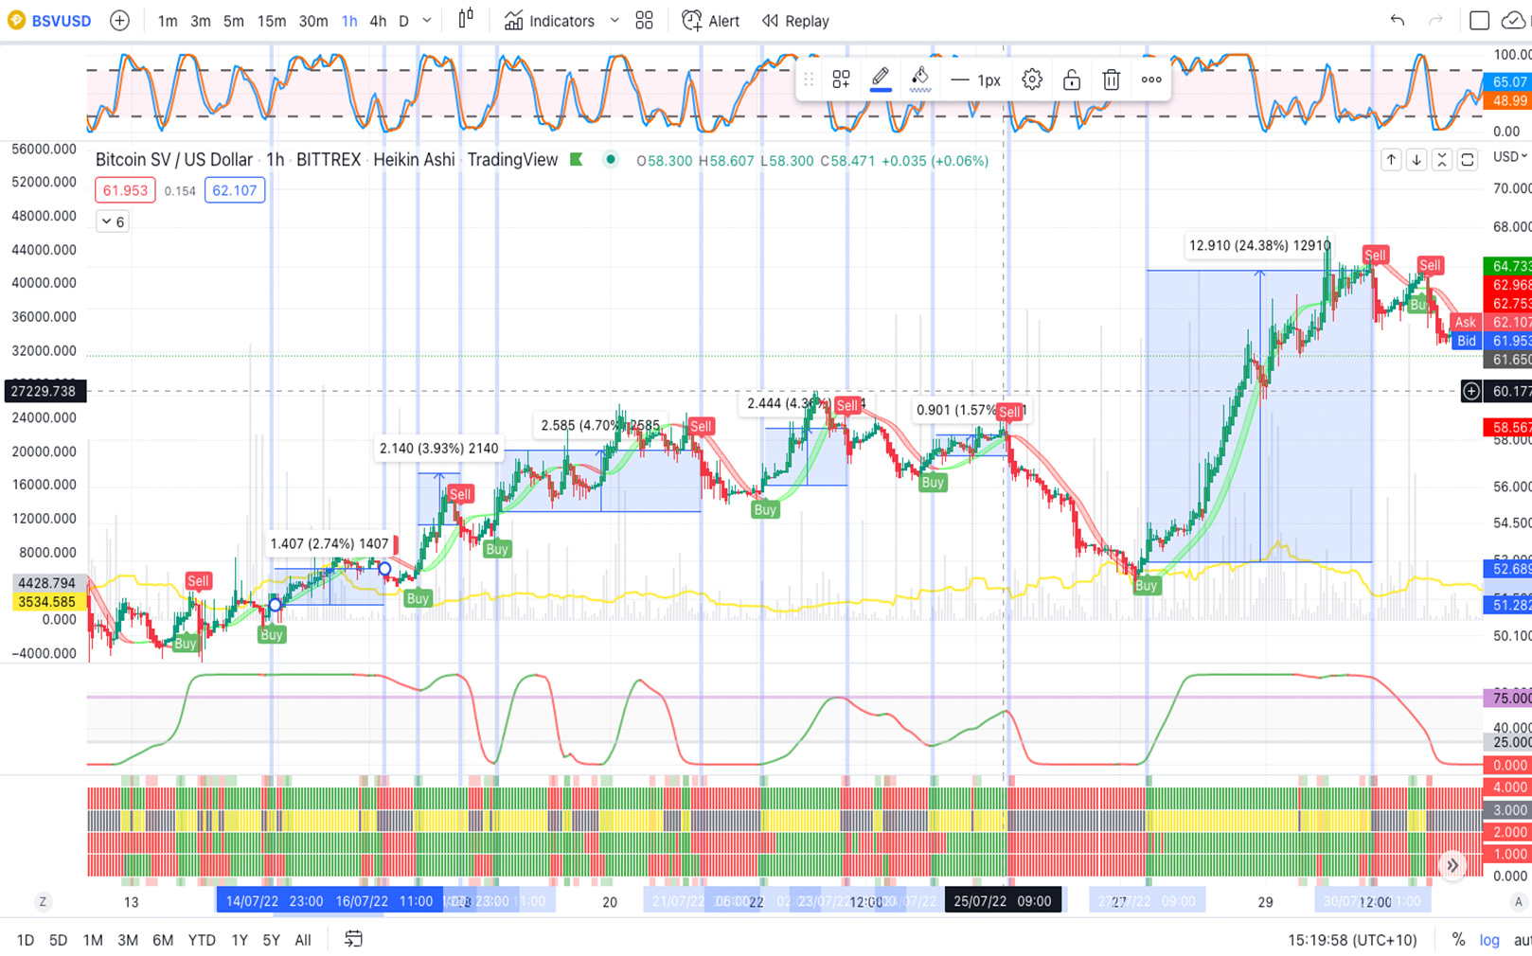
Task: Collapse the indicator legend showing 6
Action: [113, 221]
